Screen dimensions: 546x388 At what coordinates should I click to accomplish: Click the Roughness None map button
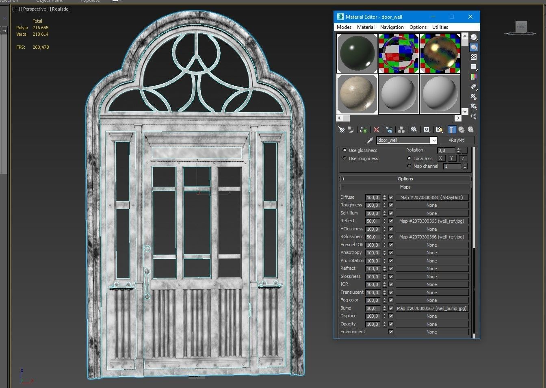click(x=431, y=205)
